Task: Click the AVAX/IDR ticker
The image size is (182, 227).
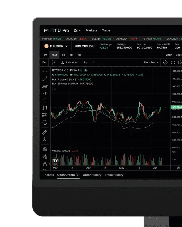Action: tap(76, 39)
